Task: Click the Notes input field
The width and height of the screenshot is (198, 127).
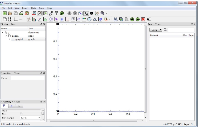Action: tap(28, 78)
